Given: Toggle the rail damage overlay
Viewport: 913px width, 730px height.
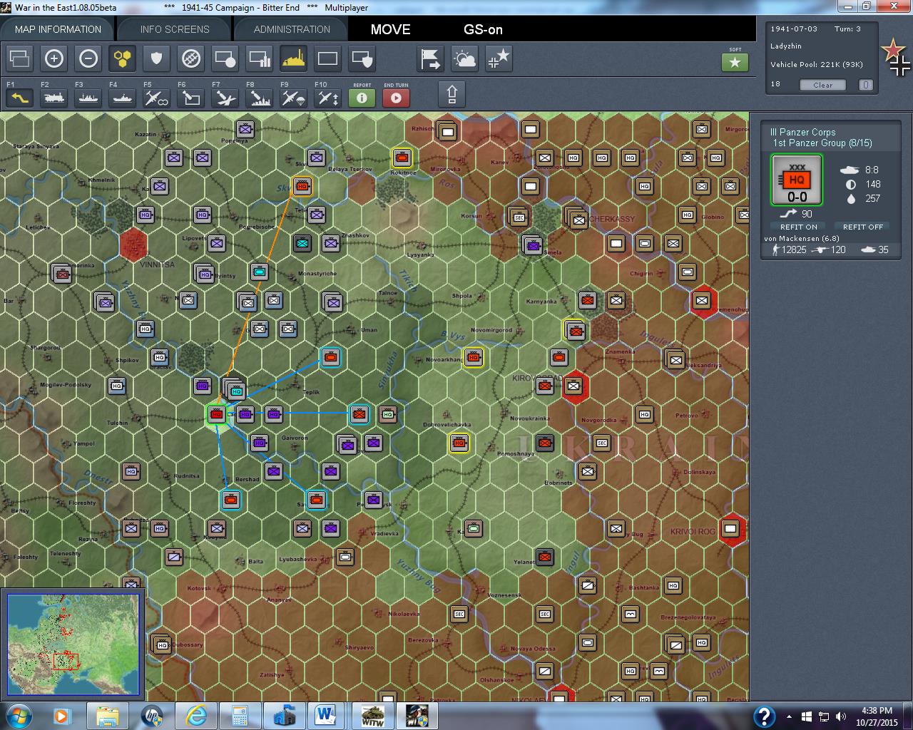Looking at the screenshot, I should pos(191,58).
